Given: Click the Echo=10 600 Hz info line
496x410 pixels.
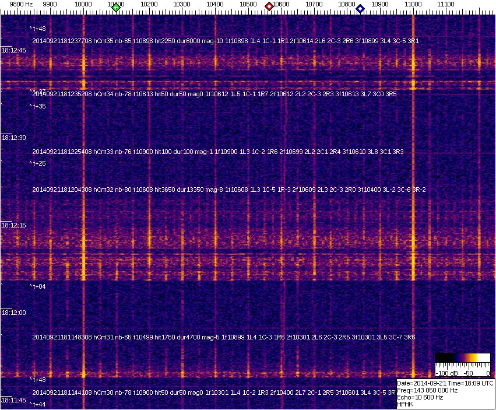Looking at the screenshot, I should click(420, 397).
